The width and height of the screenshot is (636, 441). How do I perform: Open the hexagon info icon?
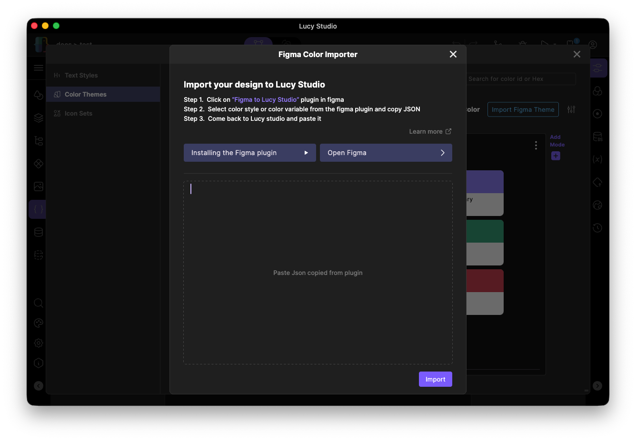coord(39,363)
